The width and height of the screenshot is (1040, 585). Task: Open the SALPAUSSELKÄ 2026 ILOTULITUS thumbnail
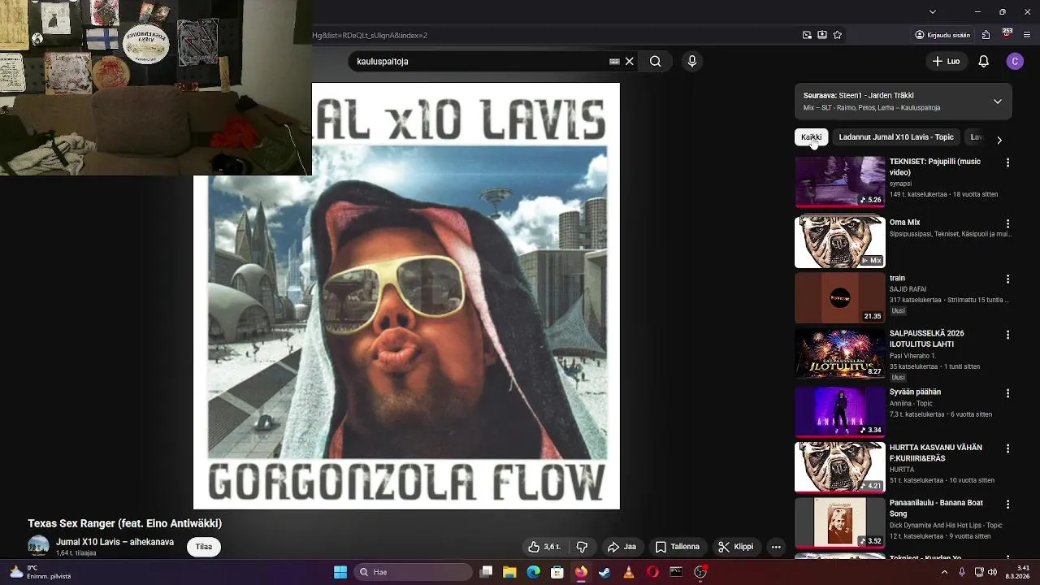pos(840,353)
